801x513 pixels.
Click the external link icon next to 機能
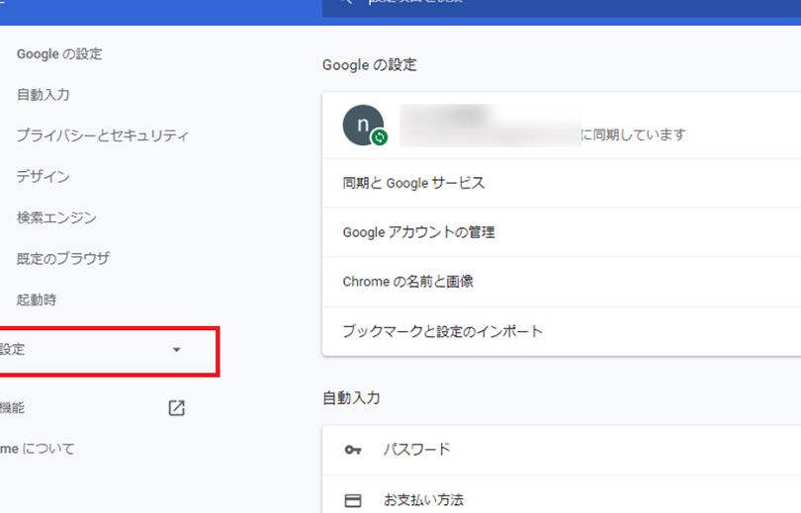coord(176,408)
